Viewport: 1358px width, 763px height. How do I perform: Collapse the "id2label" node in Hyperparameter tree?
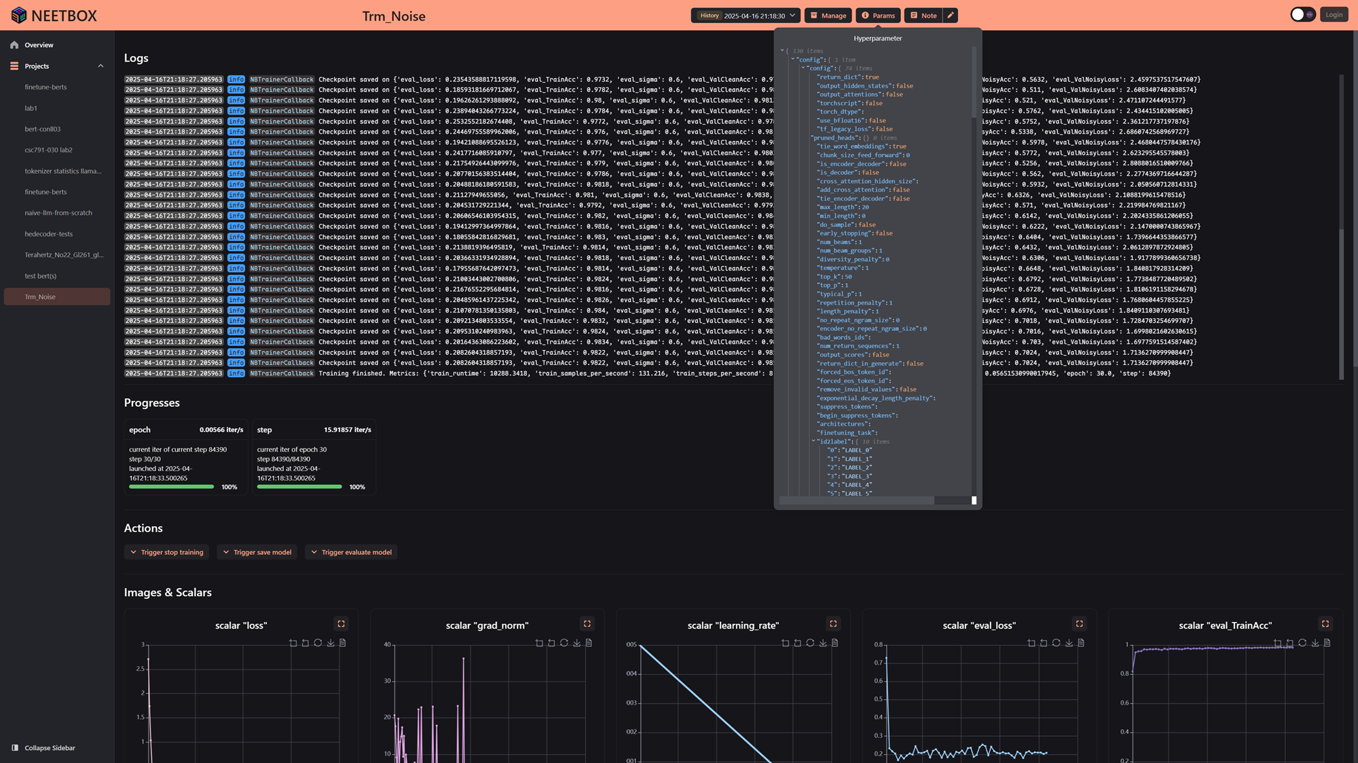[813, 442]
